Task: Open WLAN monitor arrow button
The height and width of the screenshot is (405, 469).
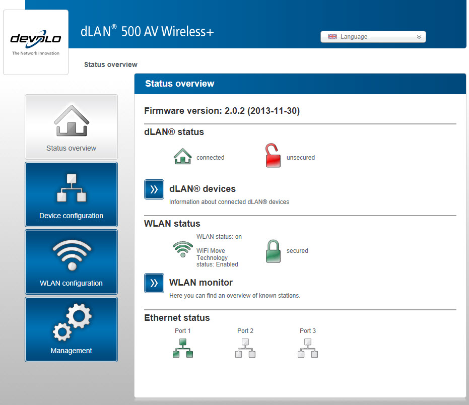Action: [x=154, y=283]
